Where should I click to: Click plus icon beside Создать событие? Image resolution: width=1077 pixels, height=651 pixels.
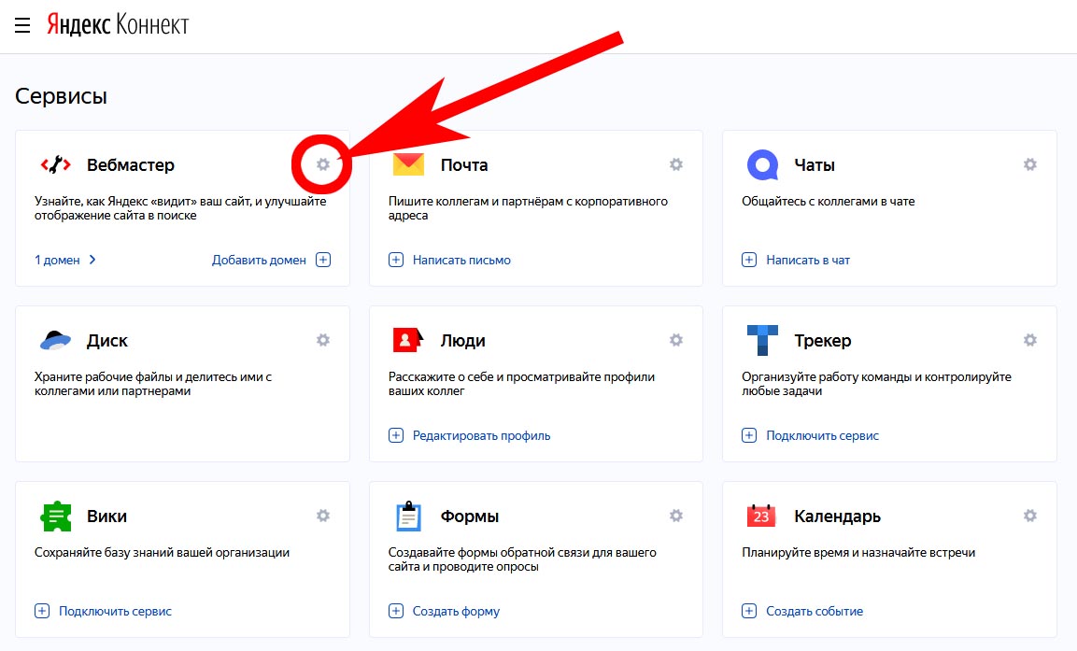[749, 611]
